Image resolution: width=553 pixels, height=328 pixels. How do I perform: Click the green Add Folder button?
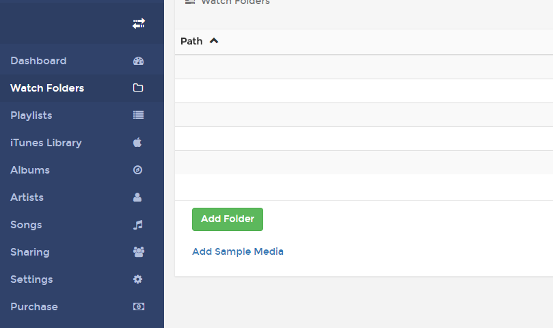(x=228, y=219)
